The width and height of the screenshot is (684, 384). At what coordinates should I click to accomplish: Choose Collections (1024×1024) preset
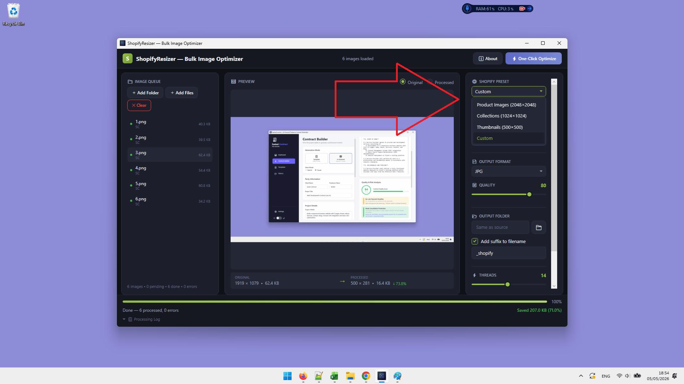click(509, 116)
